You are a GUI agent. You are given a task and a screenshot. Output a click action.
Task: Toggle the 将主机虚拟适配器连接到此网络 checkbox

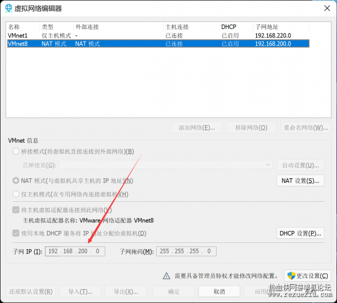coord(16,210)
